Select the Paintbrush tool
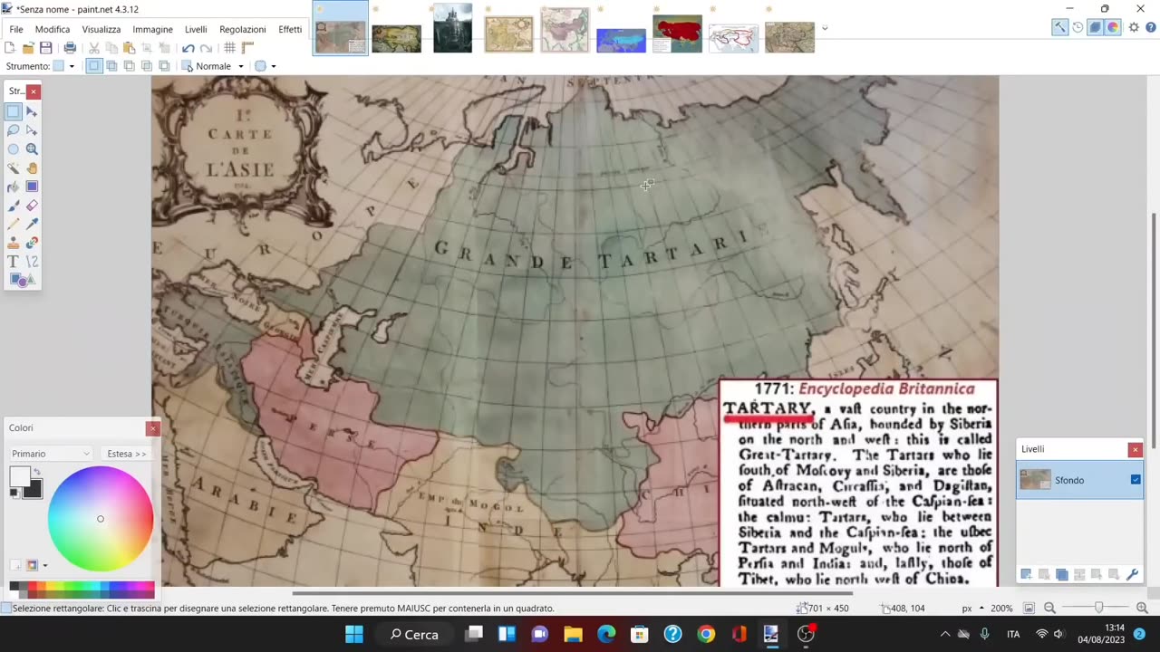Viewport: 1160px width, 652px height. tap(14, 206)
